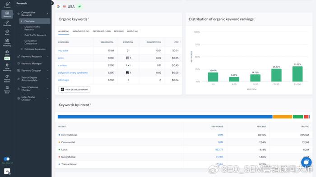Click the orange Commercial intent bar segment
The image size is (316, 177).
tap(283, 117)
